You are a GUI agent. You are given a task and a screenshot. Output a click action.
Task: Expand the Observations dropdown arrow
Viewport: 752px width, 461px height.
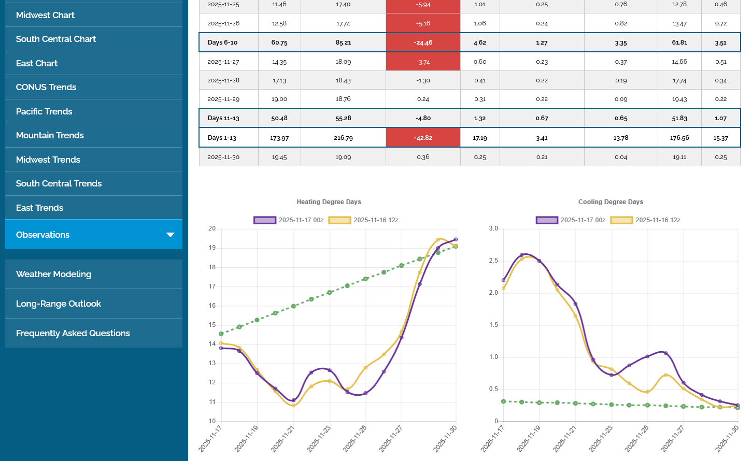click(170, 235)
